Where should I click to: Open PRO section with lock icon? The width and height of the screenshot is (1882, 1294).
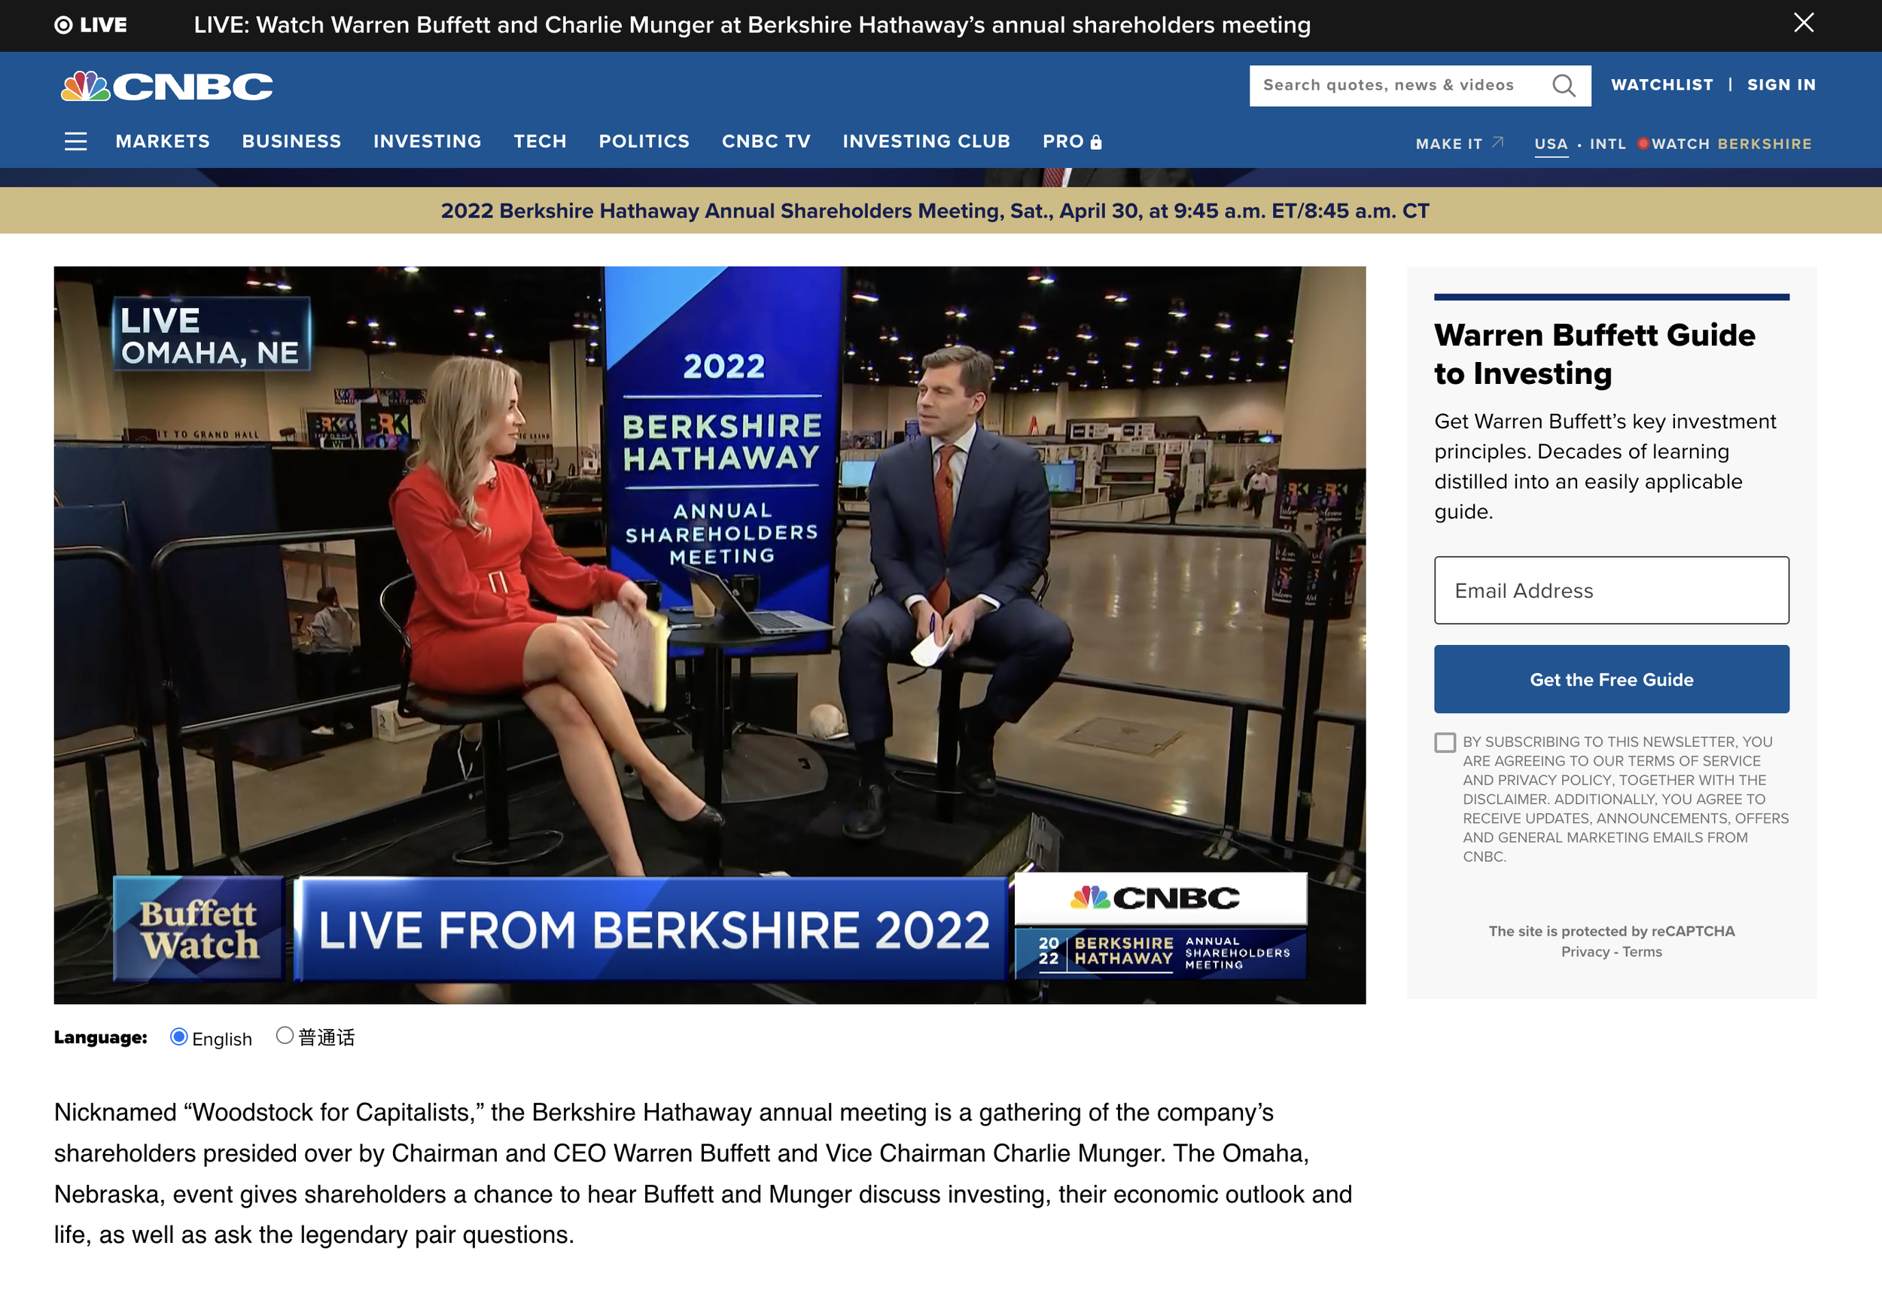coord(1071,142)
